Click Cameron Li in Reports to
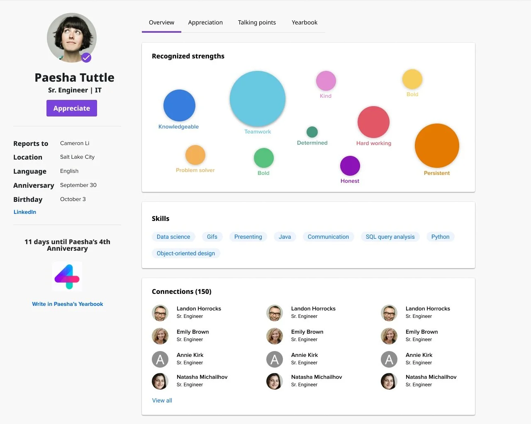The width and height of the screenshot is (531, 424). pos(75,143)
